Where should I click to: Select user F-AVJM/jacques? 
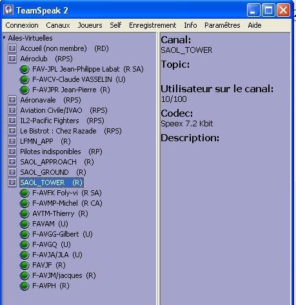pos(64,275)
